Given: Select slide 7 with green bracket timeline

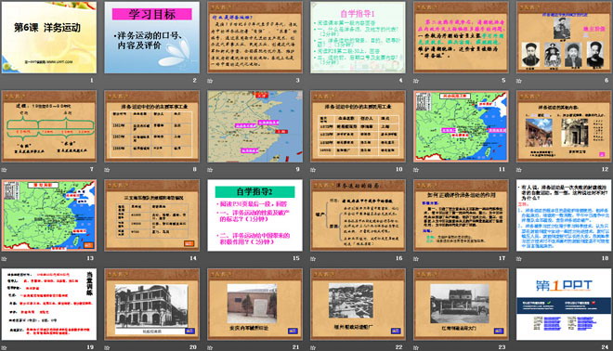Looking at the screenshot, I should (x=49, y=126).
